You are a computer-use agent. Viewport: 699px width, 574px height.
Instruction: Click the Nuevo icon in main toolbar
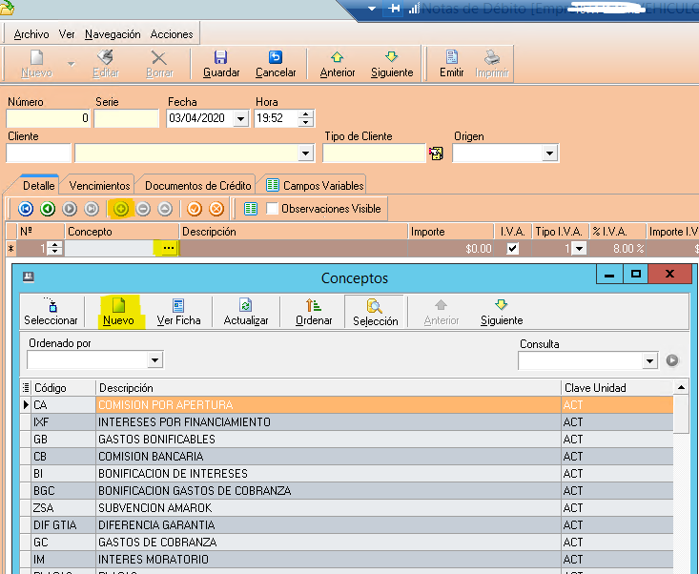pos(36,57)
